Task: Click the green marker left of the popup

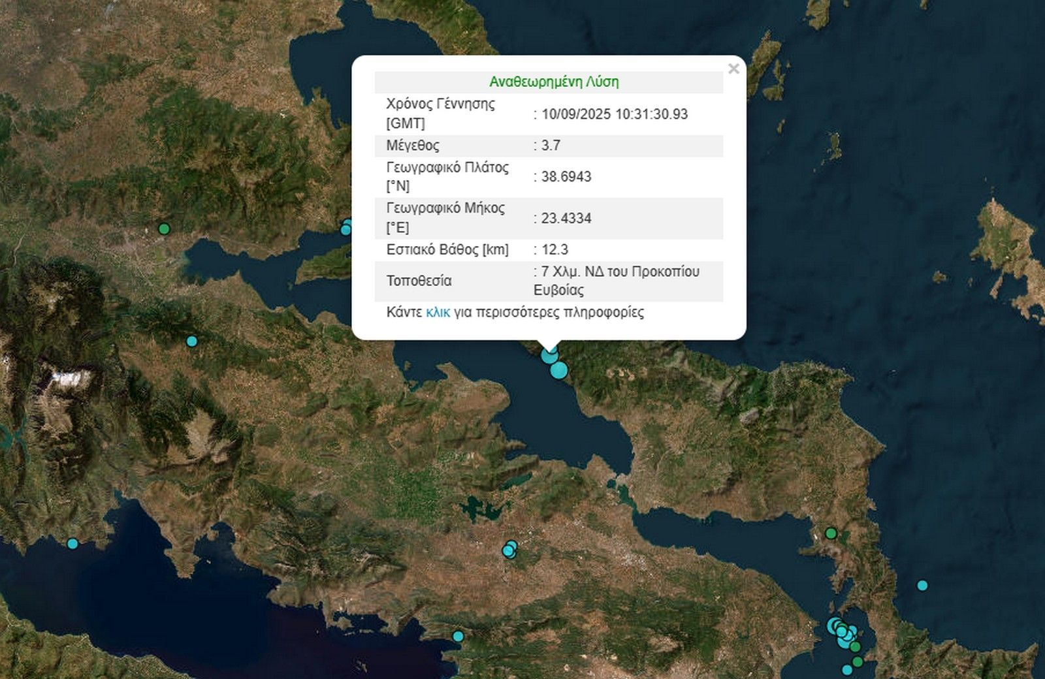Action: click(x=164, y=229)
